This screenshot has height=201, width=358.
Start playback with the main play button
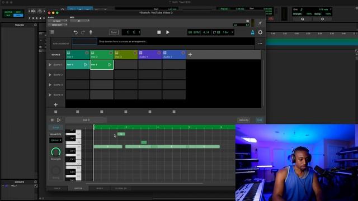pos(168,32)
